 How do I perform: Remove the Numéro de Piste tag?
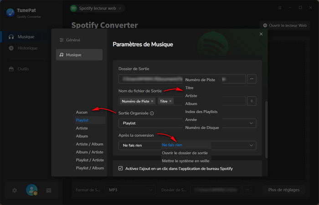[152, 101]
